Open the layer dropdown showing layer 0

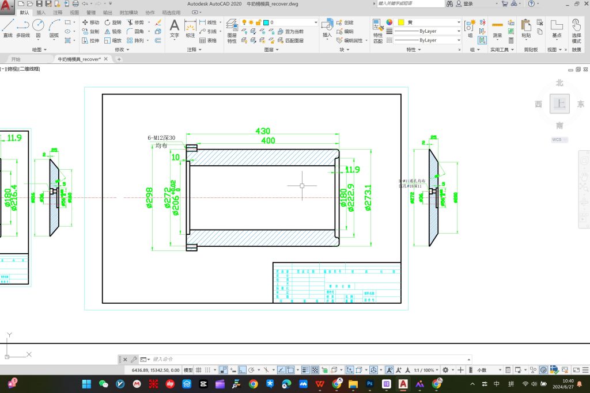tap(278, 22)
